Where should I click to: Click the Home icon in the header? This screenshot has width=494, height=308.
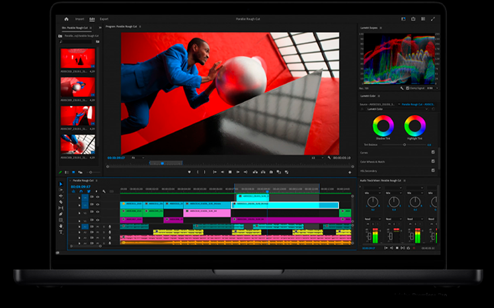coord(66,19)
